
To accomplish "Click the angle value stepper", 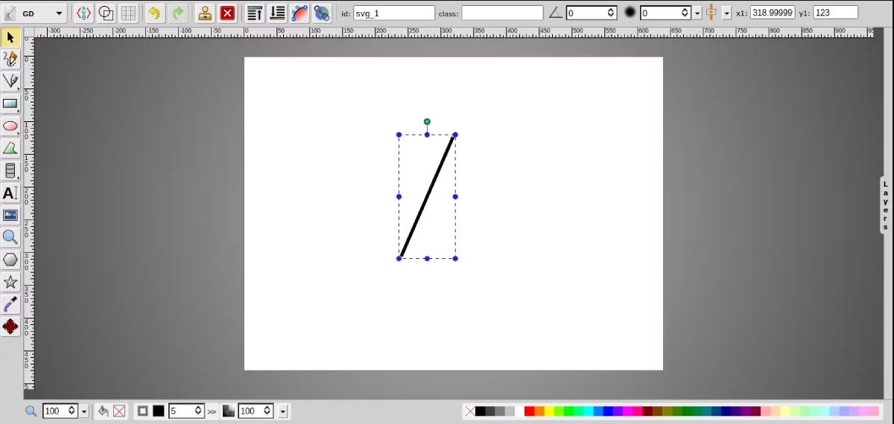I will 611,13.
